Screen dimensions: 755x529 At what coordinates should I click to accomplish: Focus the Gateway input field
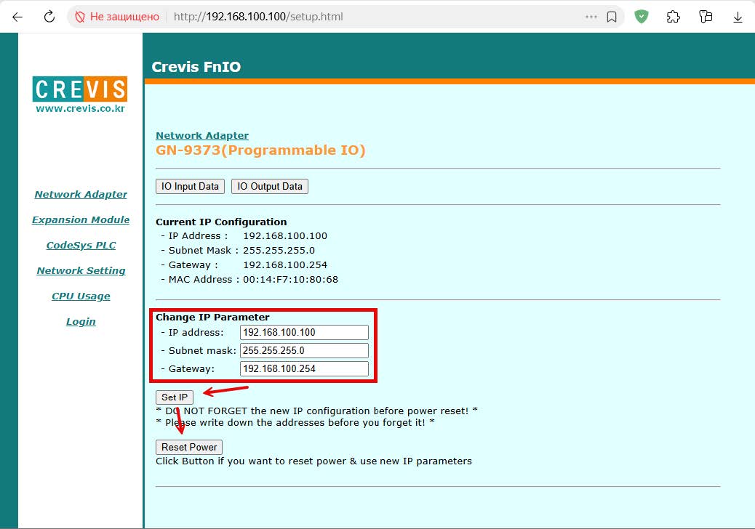[304, 369]
